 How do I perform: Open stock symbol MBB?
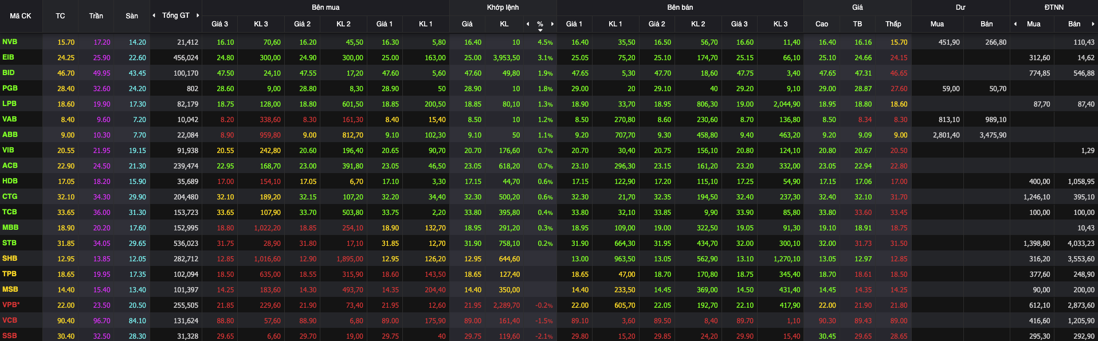click(10, 228)
